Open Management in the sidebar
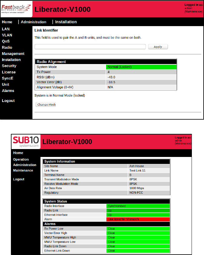The width and height of the screenshot is (204, 255). 13,54
